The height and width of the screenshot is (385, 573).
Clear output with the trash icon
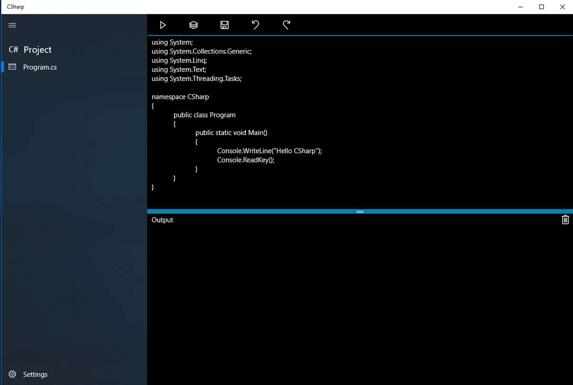[565, 220]
